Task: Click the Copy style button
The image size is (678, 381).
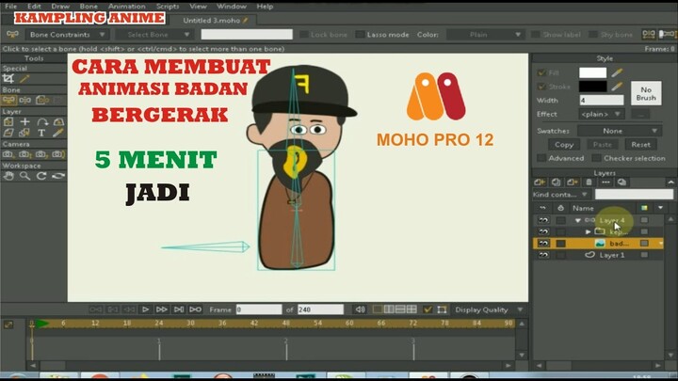Action: click(x=564, y=144)
